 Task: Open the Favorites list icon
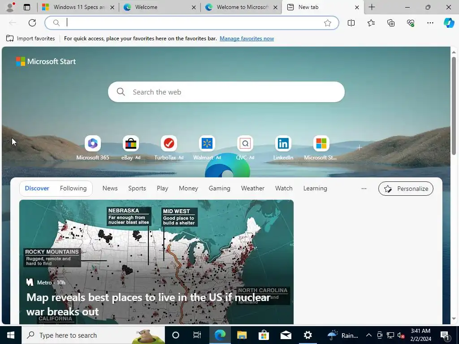click(x=371, y=23)
